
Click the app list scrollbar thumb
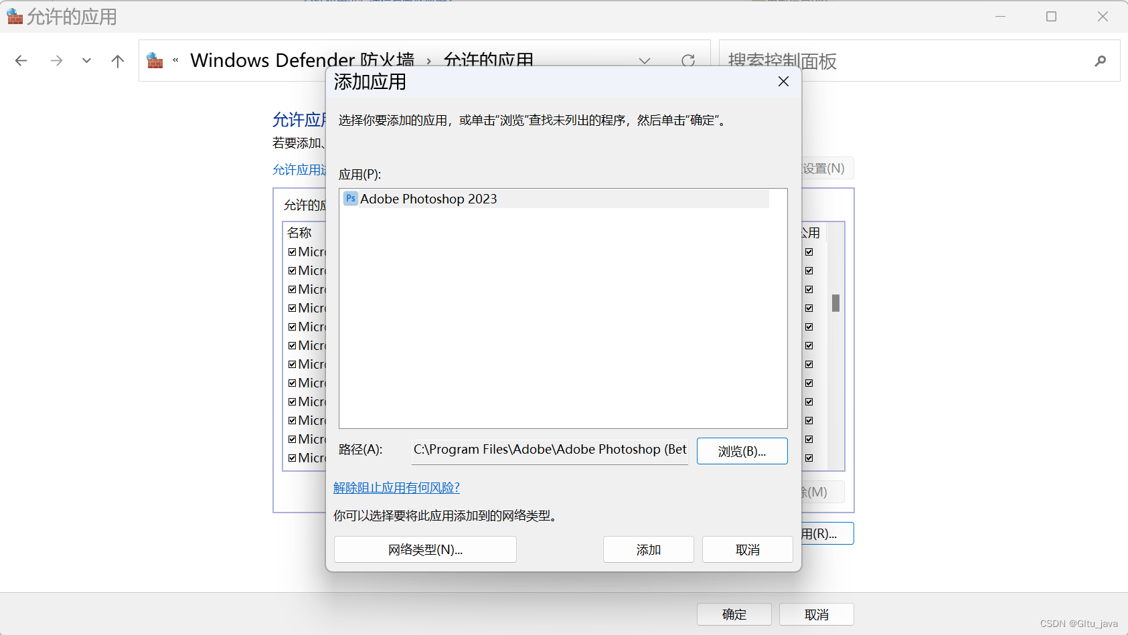click(x=835, y=303)
